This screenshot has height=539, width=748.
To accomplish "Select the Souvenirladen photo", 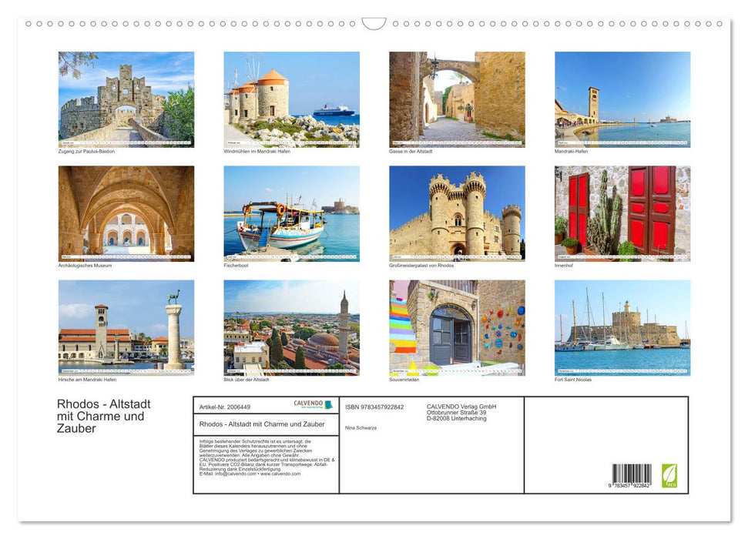I will click(457, 328).
